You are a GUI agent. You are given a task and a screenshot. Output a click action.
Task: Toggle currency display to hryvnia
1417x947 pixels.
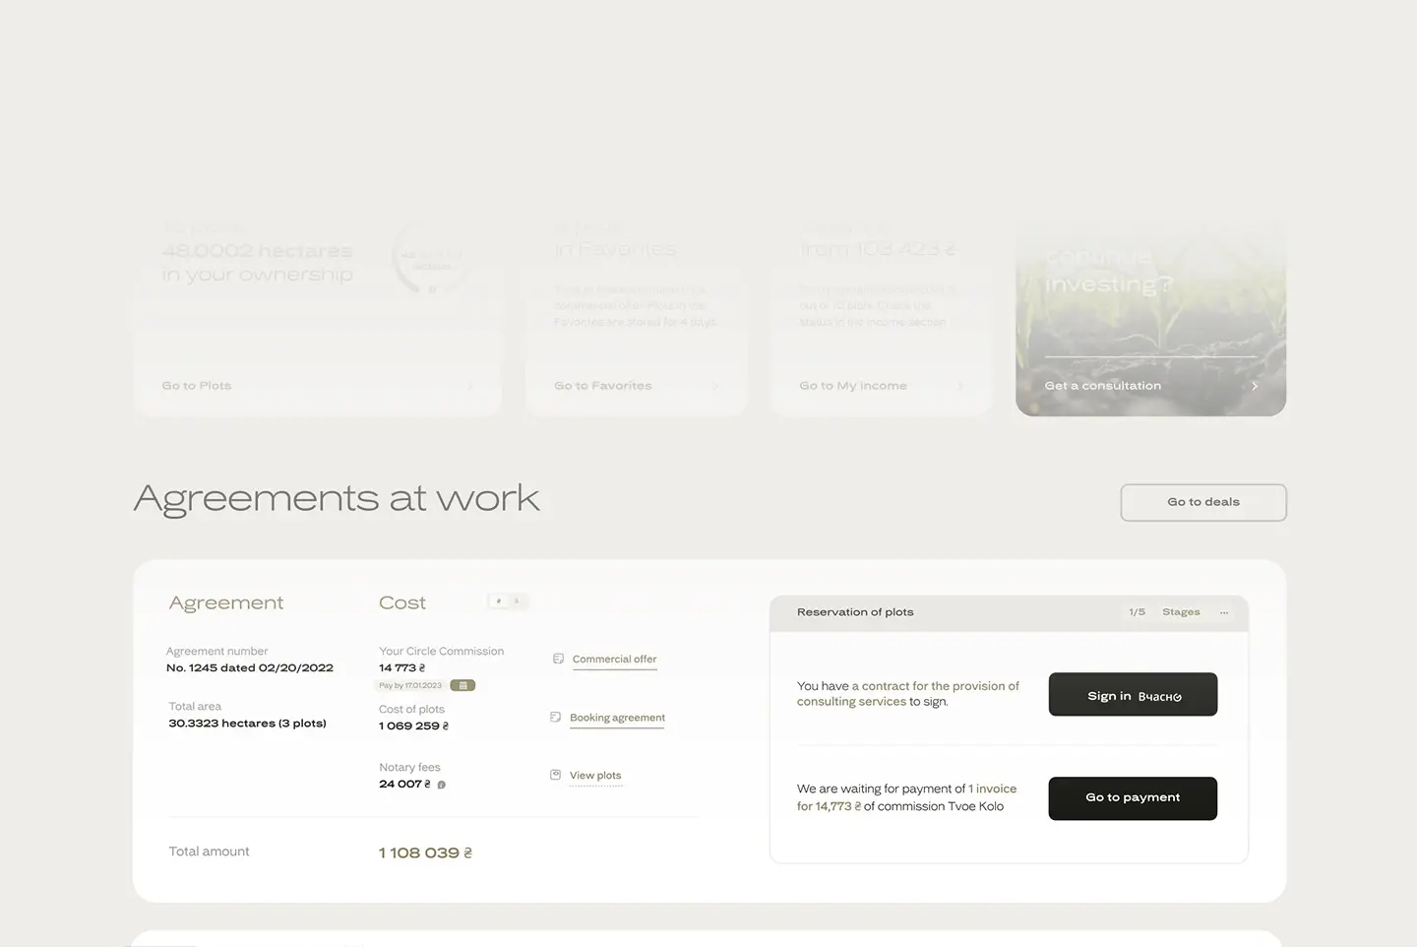499,600
